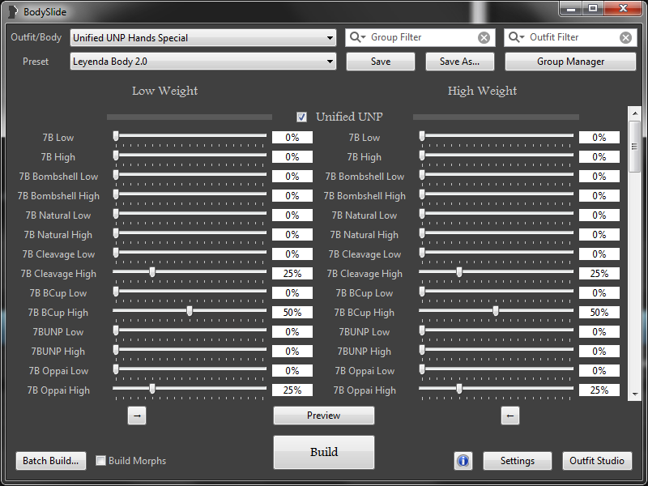Image resolution: width=648 pixels, height=486 pixels.
Task: Click high weight 7B BCup High value box
Action: tap(599, 313)
